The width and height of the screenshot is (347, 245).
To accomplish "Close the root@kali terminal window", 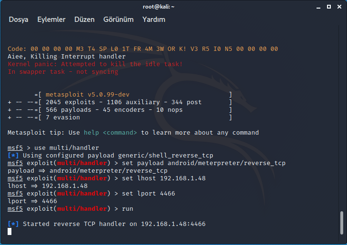I will (339, 7).
